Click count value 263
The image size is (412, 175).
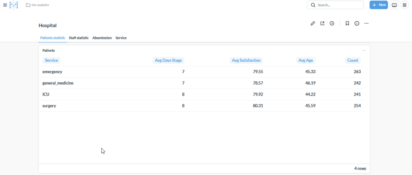click(x=357, y=72)
